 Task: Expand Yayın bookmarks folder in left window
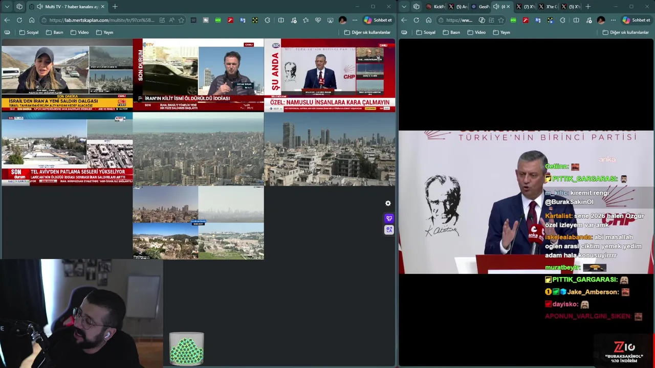[104, 32]
